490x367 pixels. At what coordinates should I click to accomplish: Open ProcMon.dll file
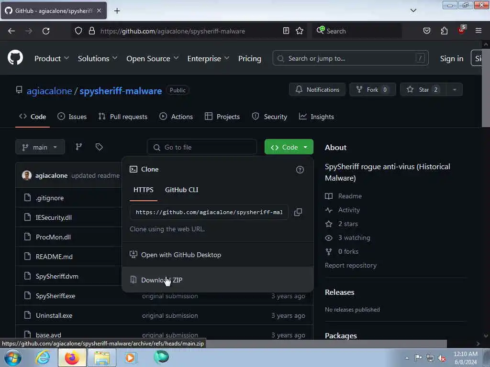[53, 237]
